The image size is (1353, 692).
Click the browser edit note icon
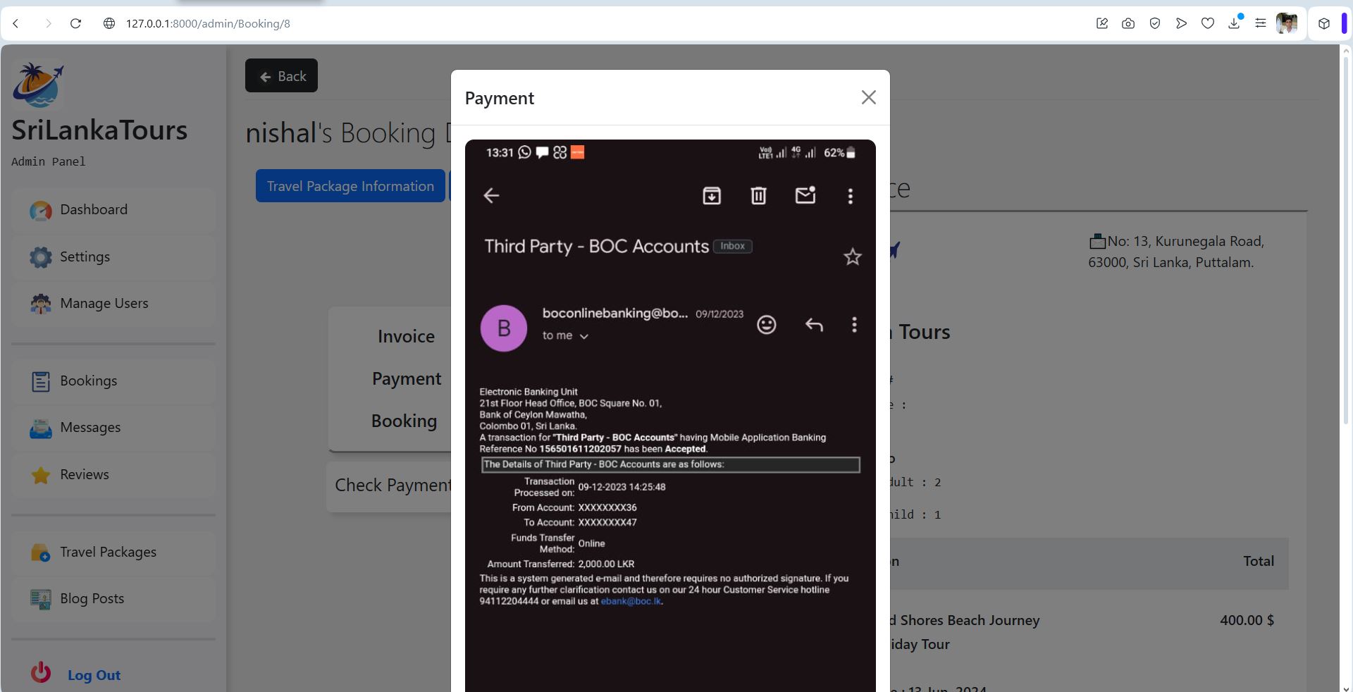click(1102, 23)
